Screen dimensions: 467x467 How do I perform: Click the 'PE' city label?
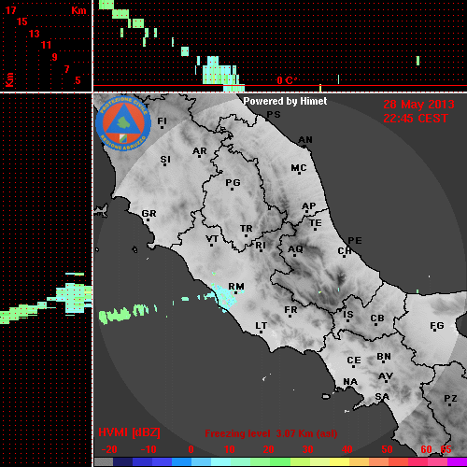[x=355, y=240]
